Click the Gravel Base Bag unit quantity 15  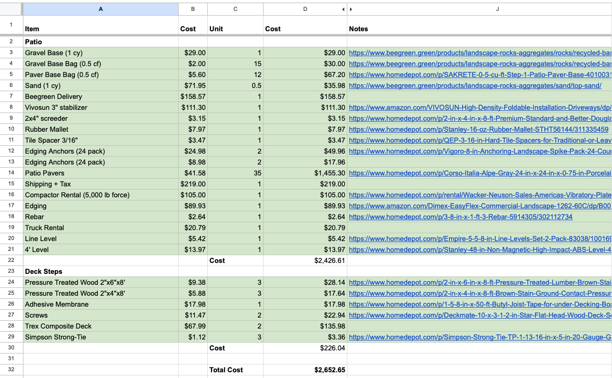[x=235, y=64]
